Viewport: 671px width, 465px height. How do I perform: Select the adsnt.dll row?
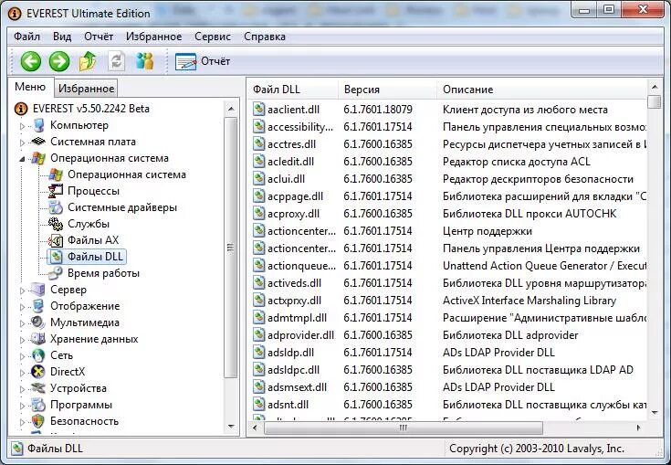tap(447, 405)
